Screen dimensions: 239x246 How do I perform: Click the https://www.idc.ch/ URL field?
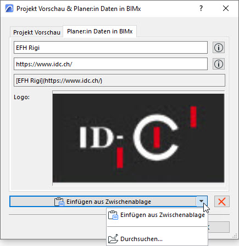110,64
